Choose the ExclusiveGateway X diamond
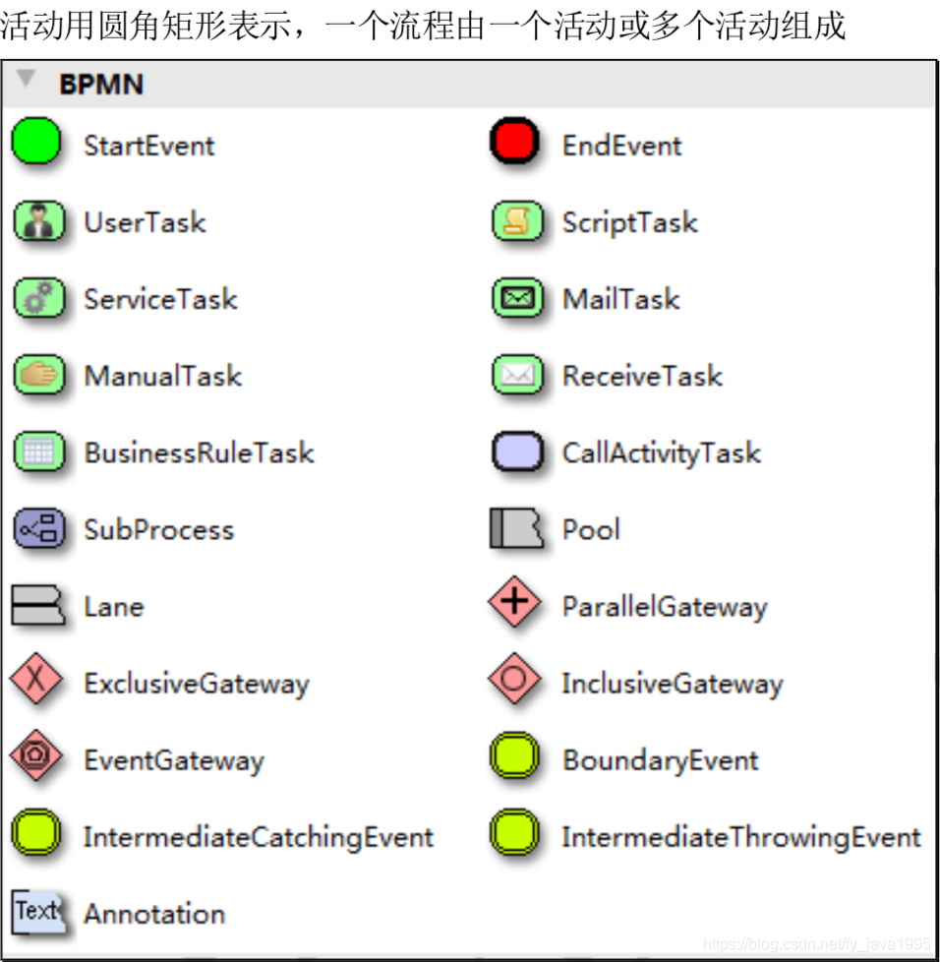 tap(36, 679)
